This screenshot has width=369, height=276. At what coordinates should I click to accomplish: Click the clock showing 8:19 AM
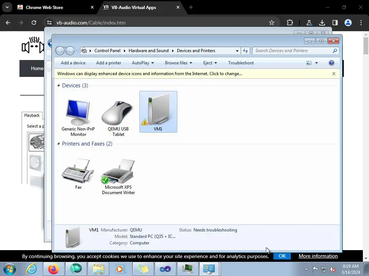[x=351, y=266]
